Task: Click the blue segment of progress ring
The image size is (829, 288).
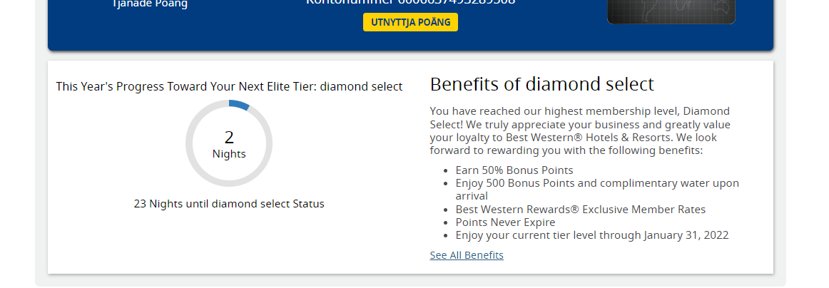Action: pyautogui.click(x=240, y=104)
